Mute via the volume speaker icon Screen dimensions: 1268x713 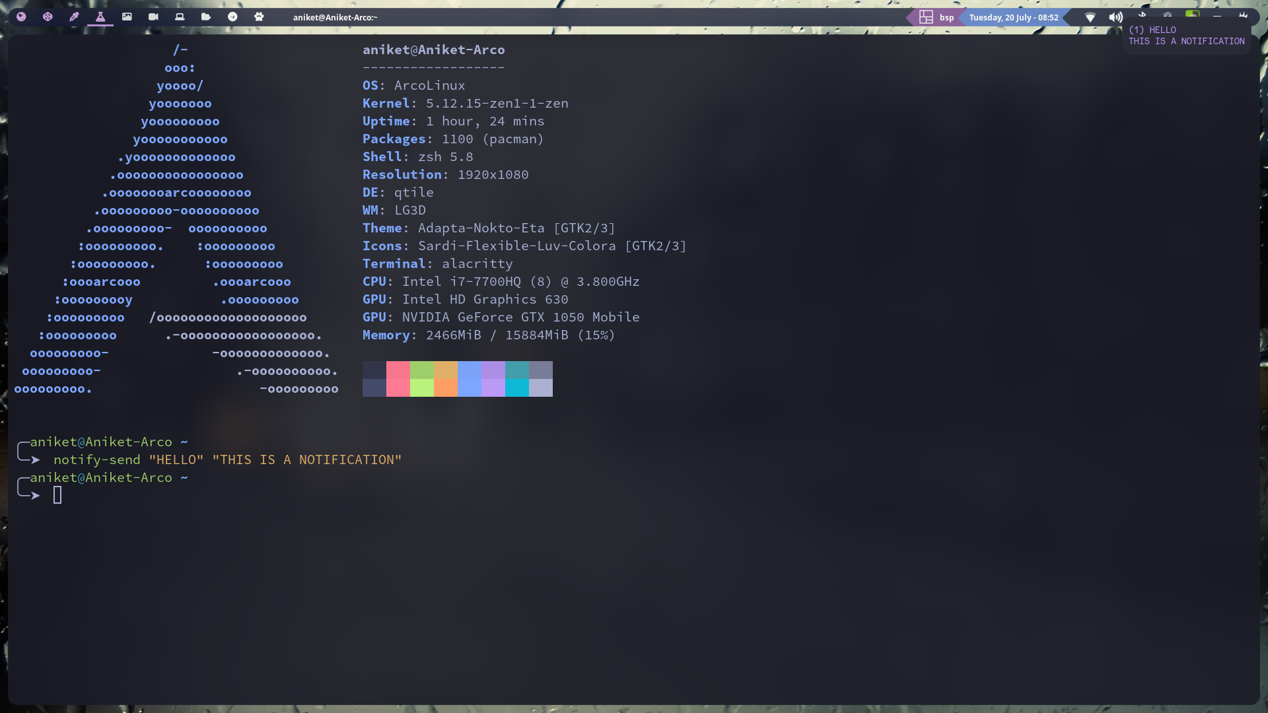[x=1115, y=17]
